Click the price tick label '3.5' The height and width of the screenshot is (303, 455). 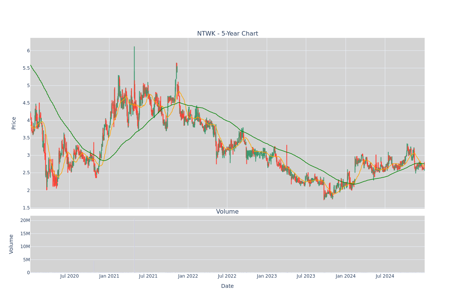pos(26,138)
